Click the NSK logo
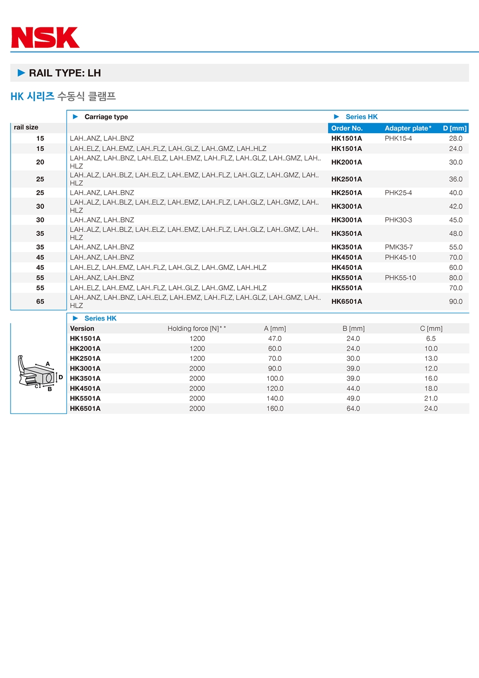479x678 pixels. 46,37
